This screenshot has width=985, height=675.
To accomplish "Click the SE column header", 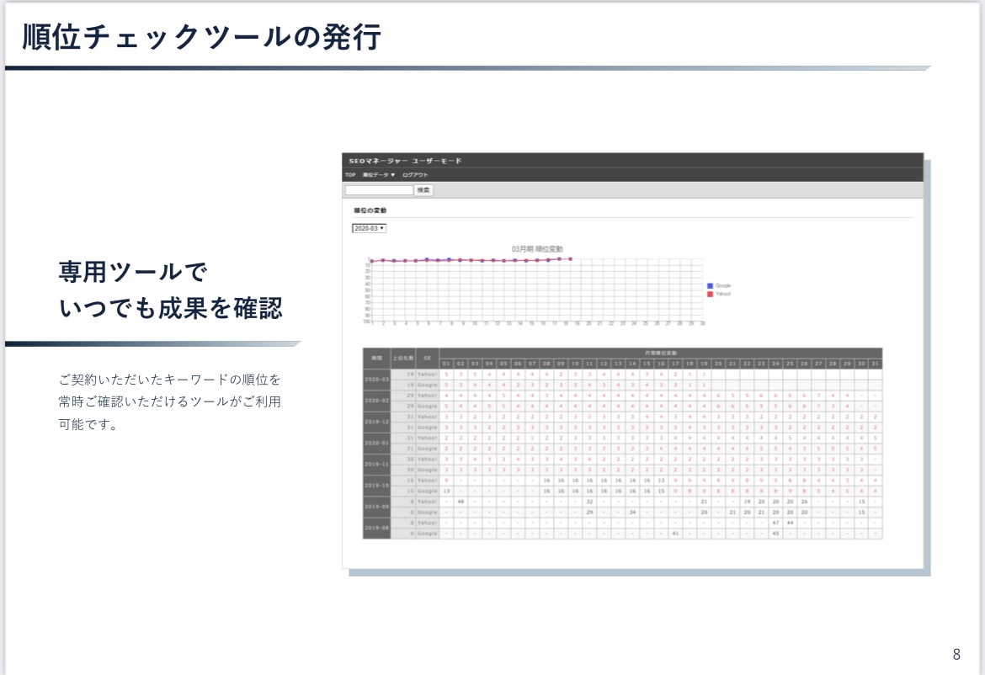I will coord(427,358).
